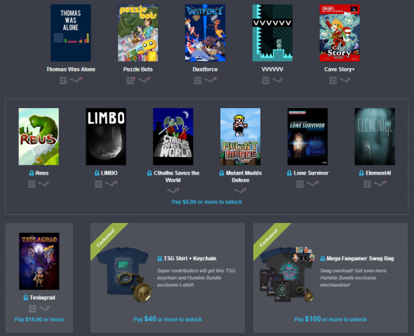This screenshot has height=336, width=414.
Task: Click the lock icon beside TSG Shirt + Keychain
Action: (x=159, y=258)
